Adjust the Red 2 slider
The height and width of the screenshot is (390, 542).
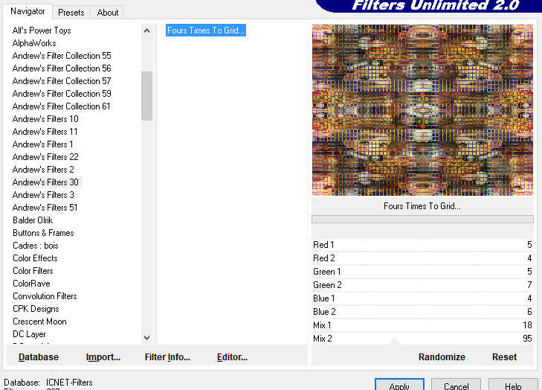(x=422, y=258)
